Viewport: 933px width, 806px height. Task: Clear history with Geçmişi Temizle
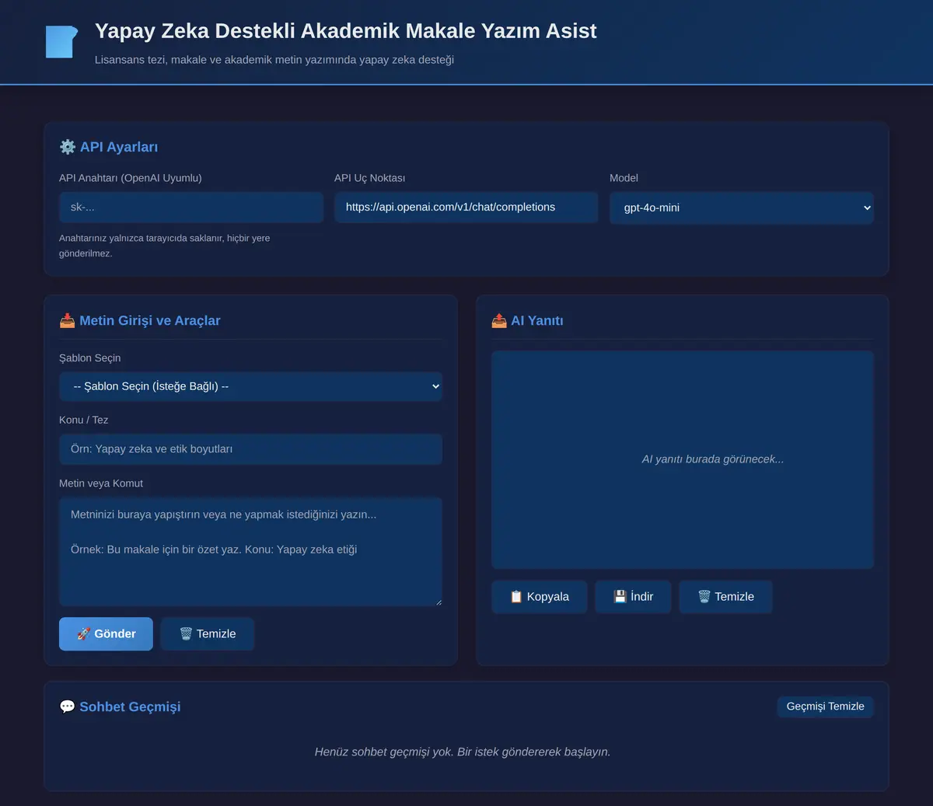[826, 707]
